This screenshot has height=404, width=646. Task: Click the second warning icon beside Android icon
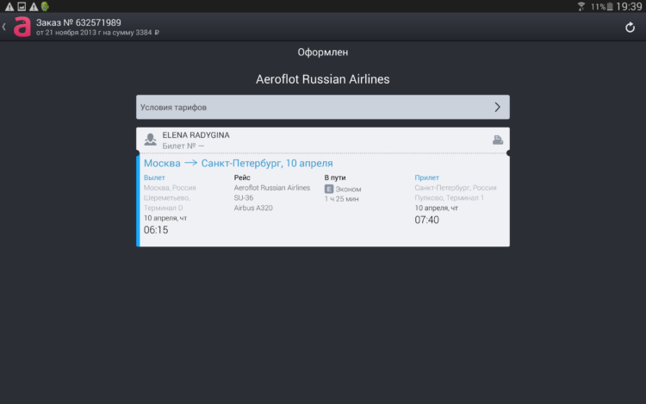34,7
